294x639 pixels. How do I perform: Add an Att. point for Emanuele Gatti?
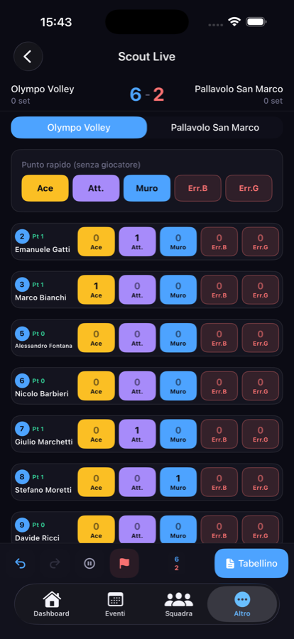pyautogui.click(x=137, y=241)
